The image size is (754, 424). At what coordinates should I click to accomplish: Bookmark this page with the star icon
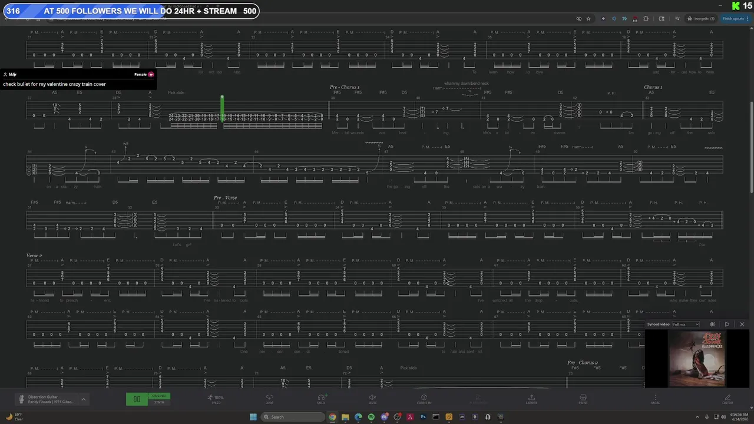pyautogui.click(x=588, y=19)
